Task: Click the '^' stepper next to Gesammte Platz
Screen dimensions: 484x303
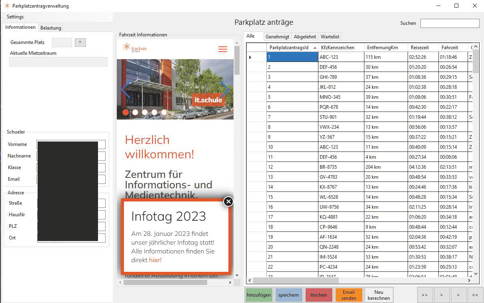Action: (80, 42)
